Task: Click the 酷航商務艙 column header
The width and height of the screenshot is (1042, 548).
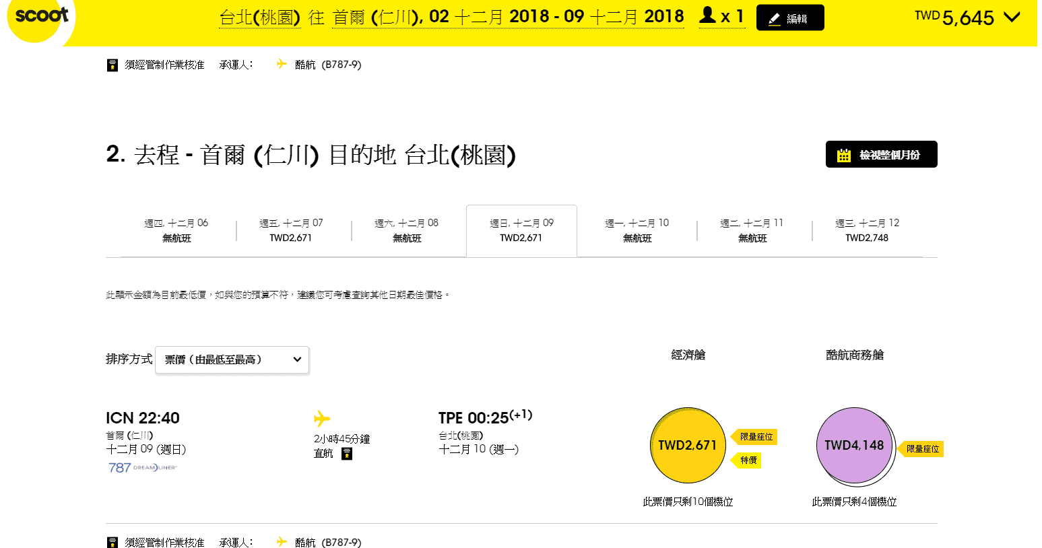Action: 855,355
